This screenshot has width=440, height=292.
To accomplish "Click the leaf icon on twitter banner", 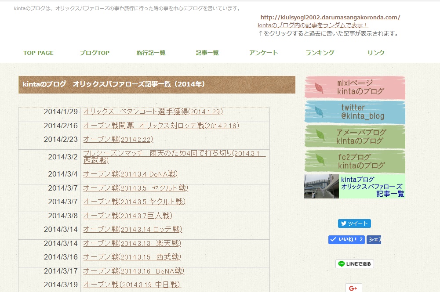I will [319, 112].
